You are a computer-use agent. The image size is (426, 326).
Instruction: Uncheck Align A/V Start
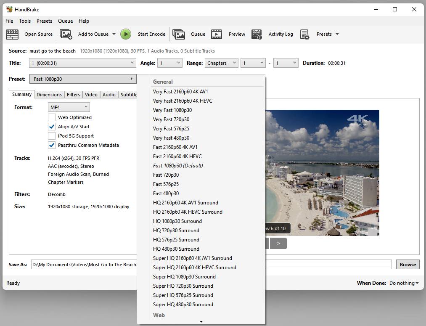(x=52, y=126)
